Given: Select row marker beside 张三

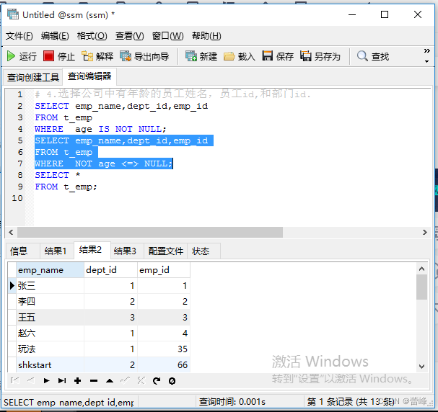Looking at the screenshot, I should pyautogui.click(x=12, y=286).
